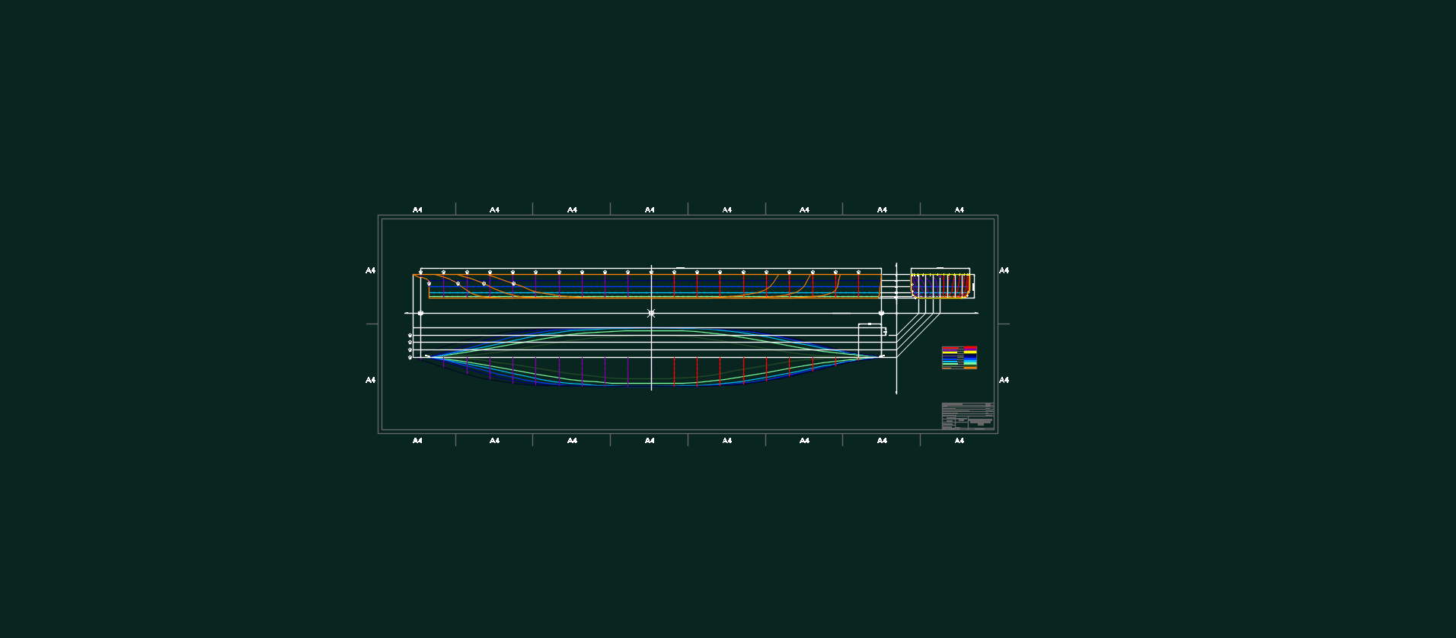Select the upper A4 label on the left margin
The width and height of the screenshot is (1456, 638).
[371, 270]
